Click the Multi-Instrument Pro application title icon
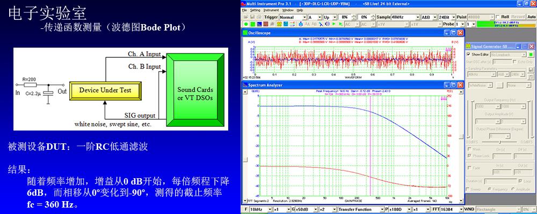Screen dimensions: 537x214 (x=244, y=4)
